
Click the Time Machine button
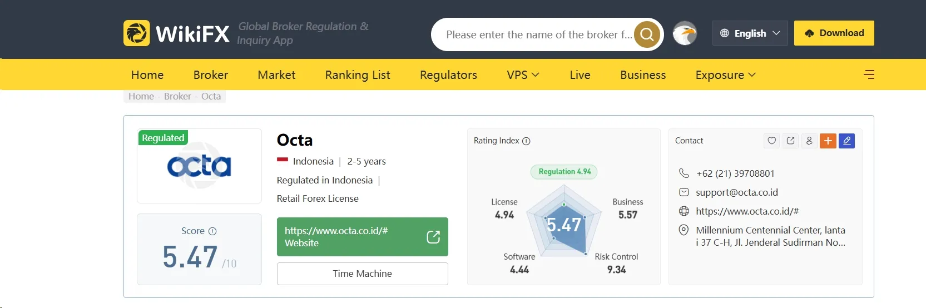363,274
